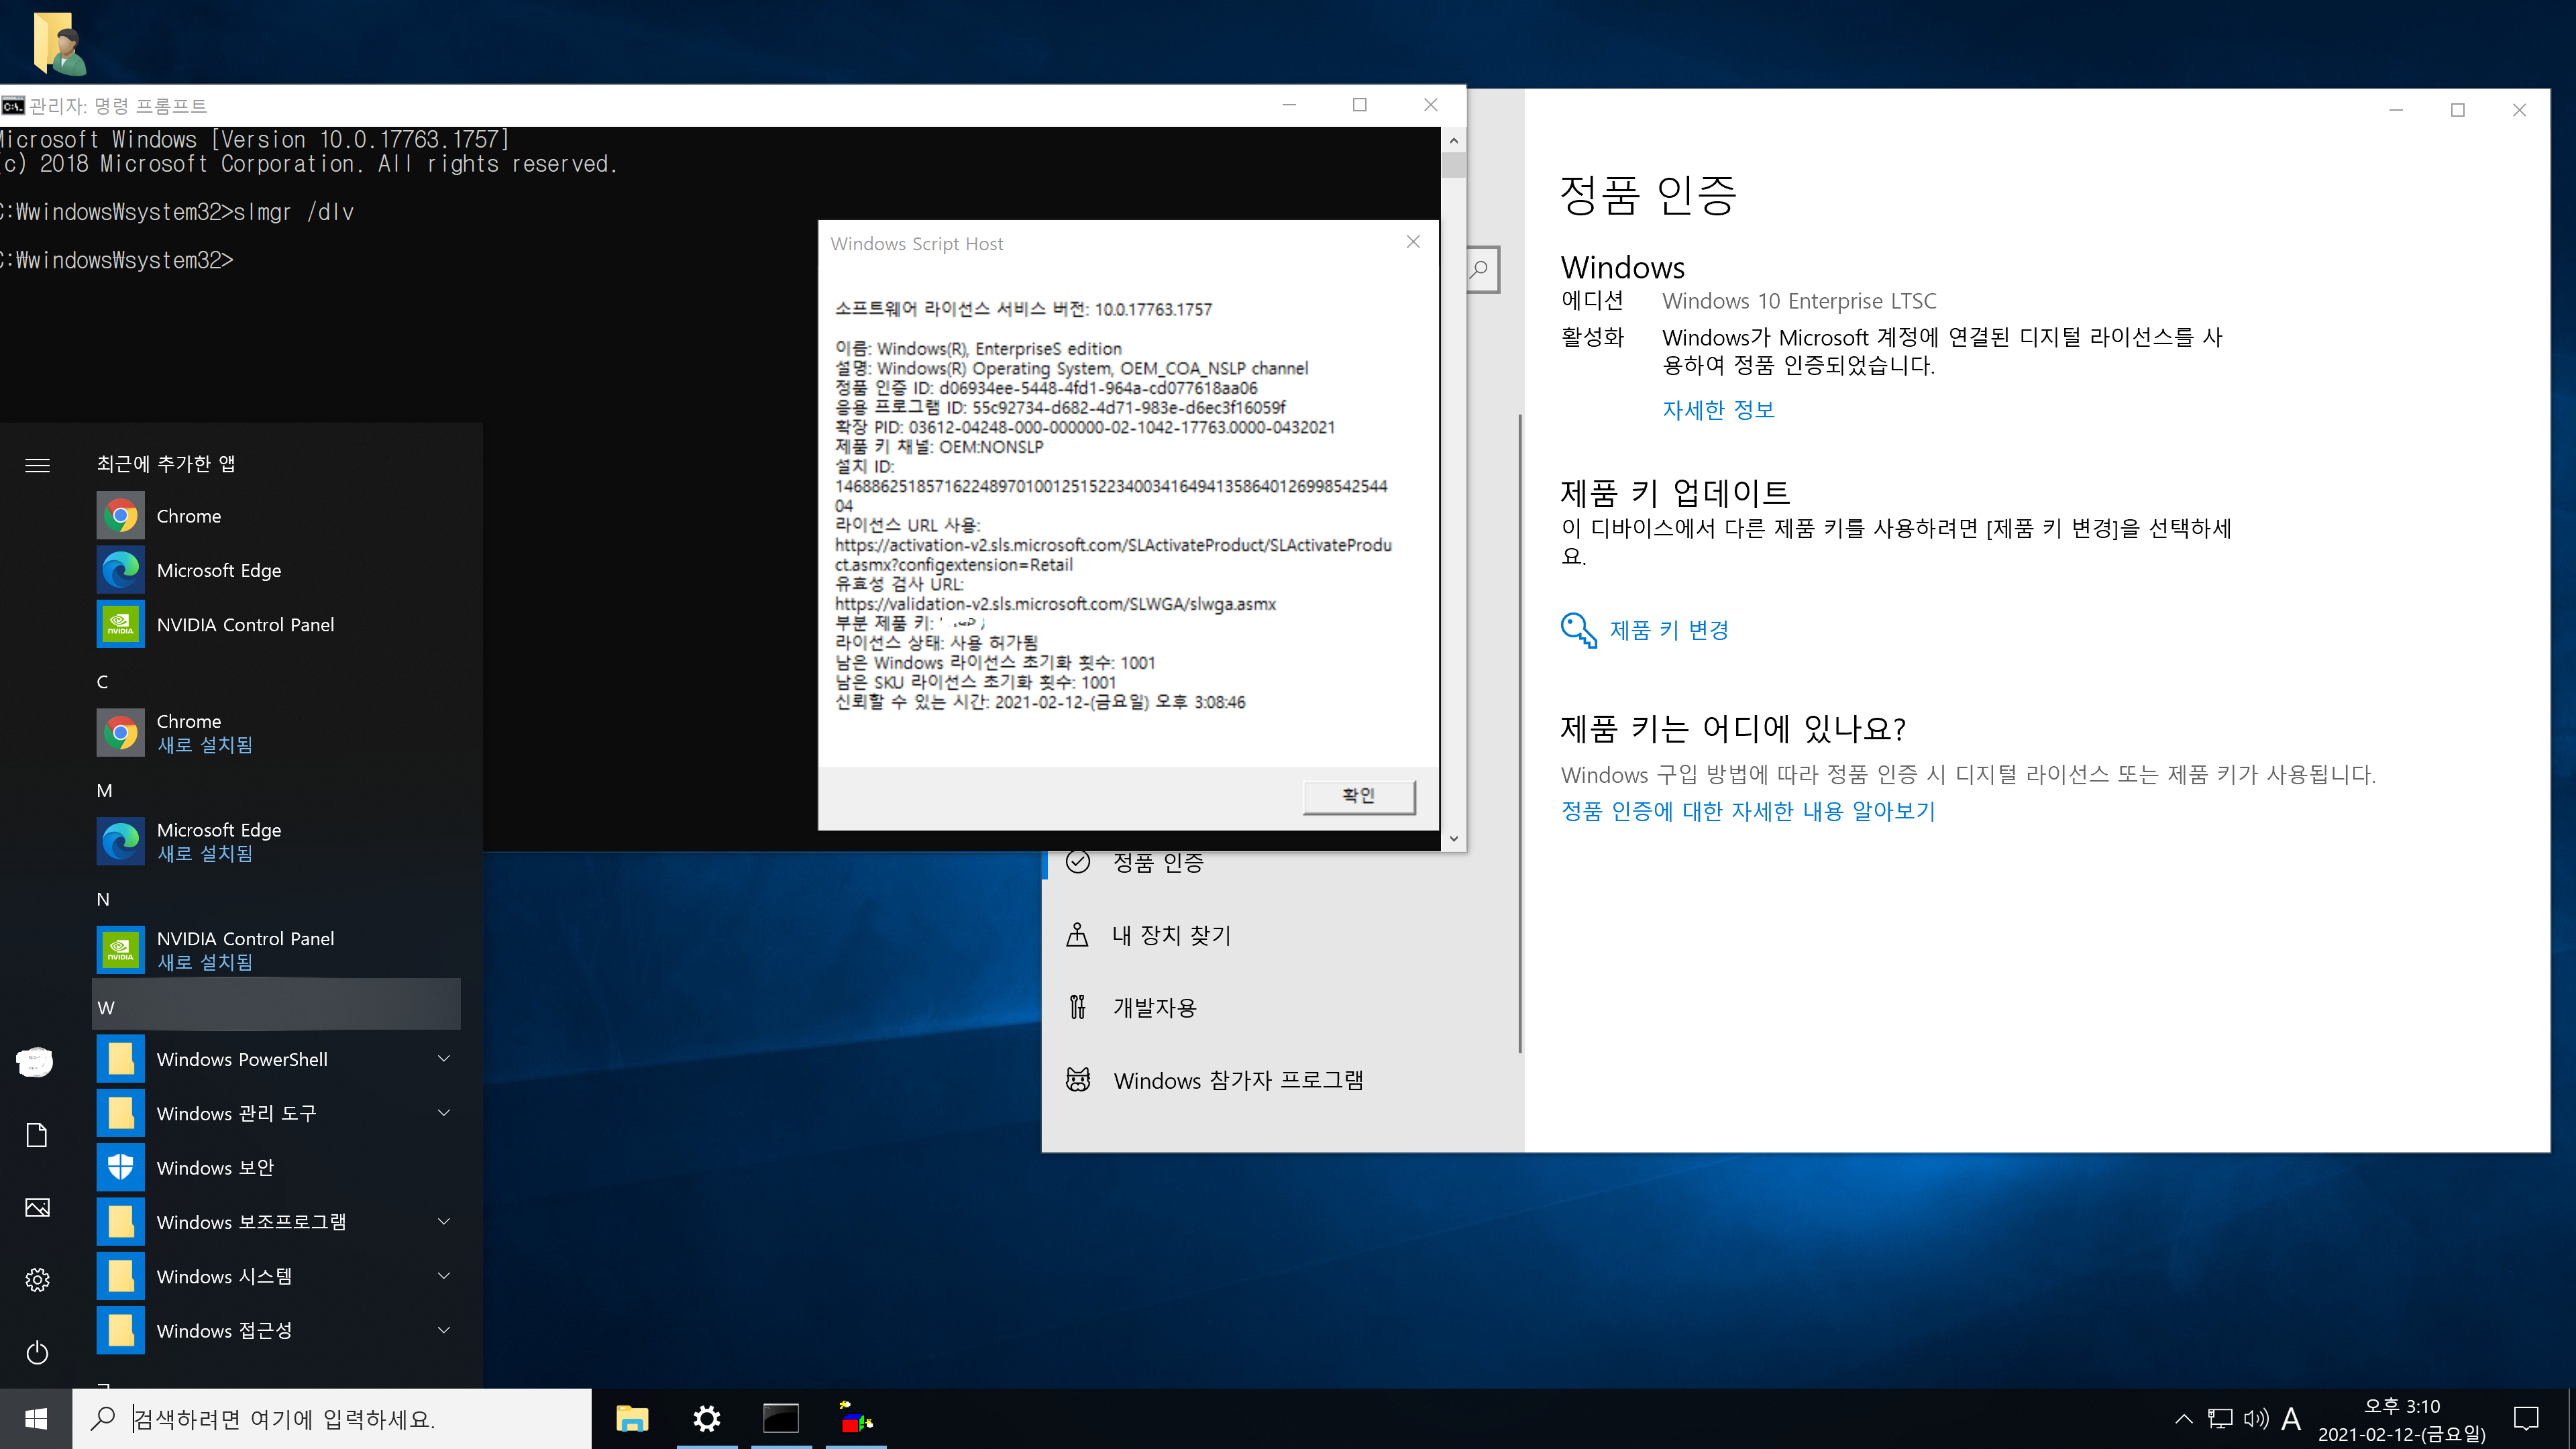Open the notification center icon
The width and height of the screenshot is (2576, 1449).
point(2527,1419)
